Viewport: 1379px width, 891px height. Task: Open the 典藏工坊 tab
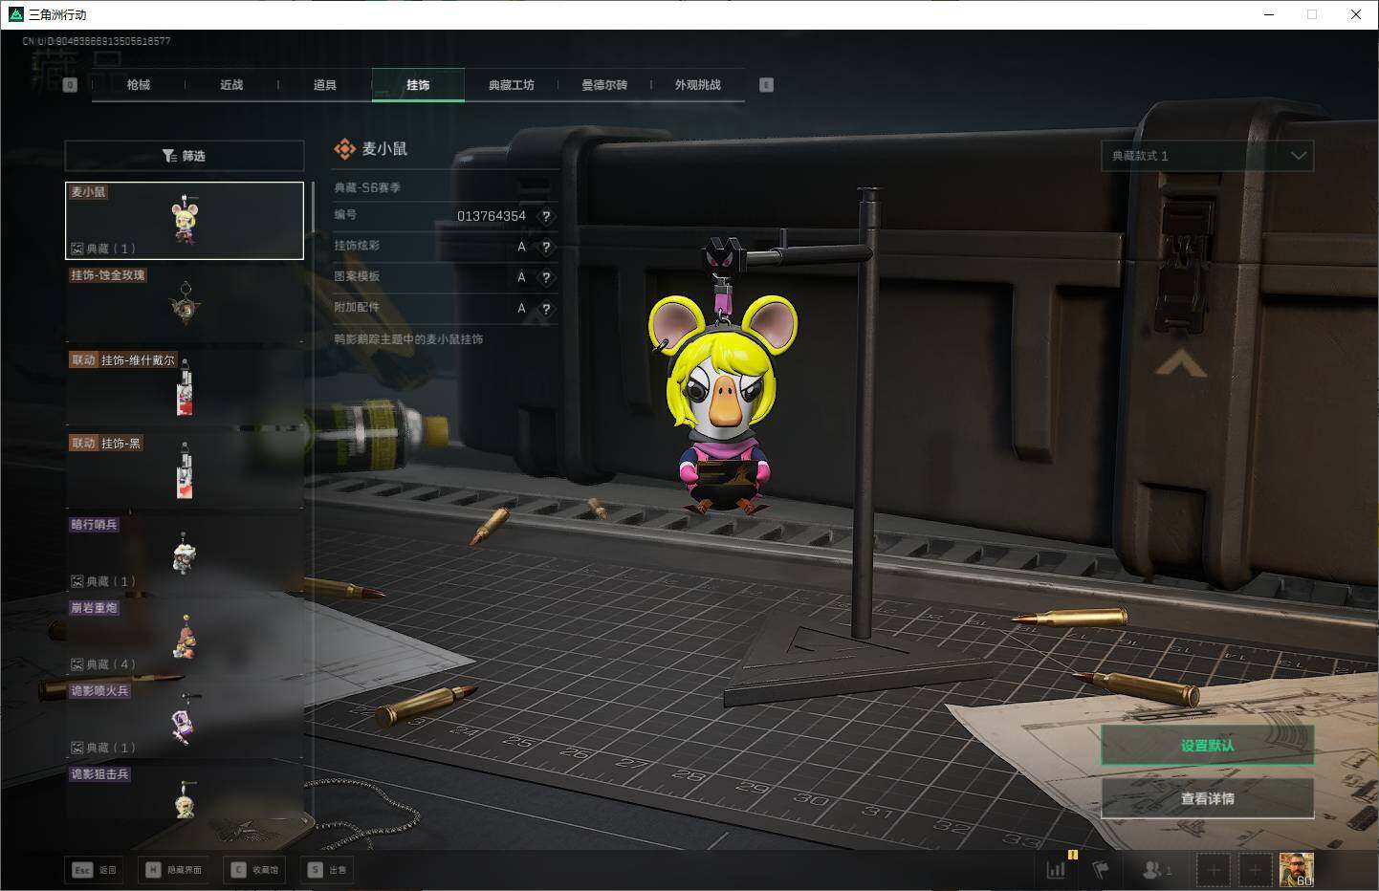(511, 85)
